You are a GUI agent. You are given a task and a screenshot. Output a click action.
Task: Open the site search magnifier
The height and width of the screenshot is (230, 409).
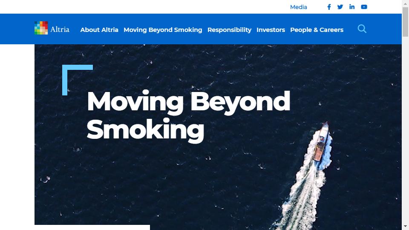click(x=362, y=29)
